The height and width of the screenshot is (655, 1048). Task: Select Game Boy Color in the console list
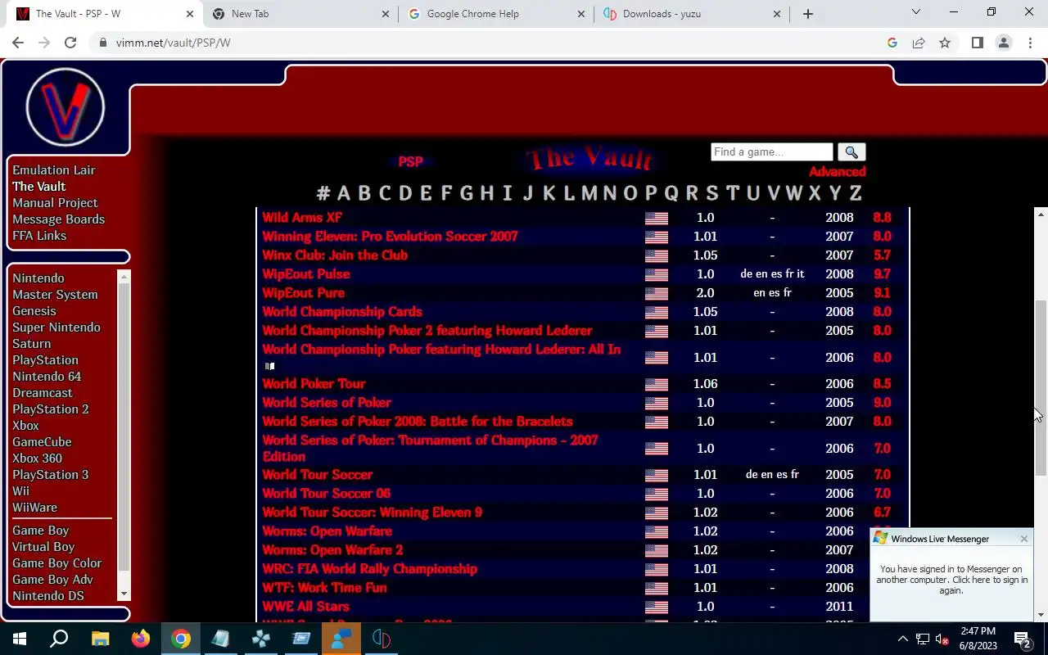56,563
